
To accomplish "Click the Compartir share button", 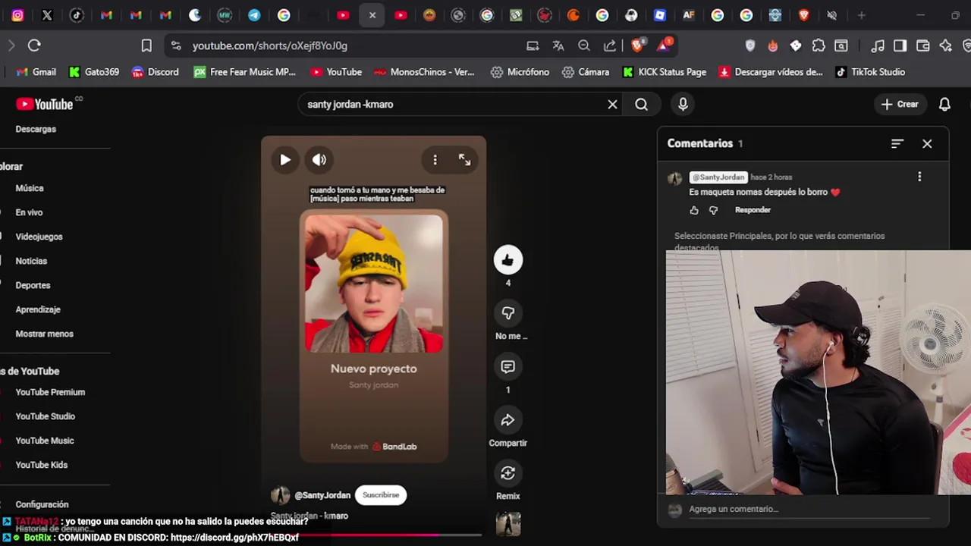I will tap(508, 420).
